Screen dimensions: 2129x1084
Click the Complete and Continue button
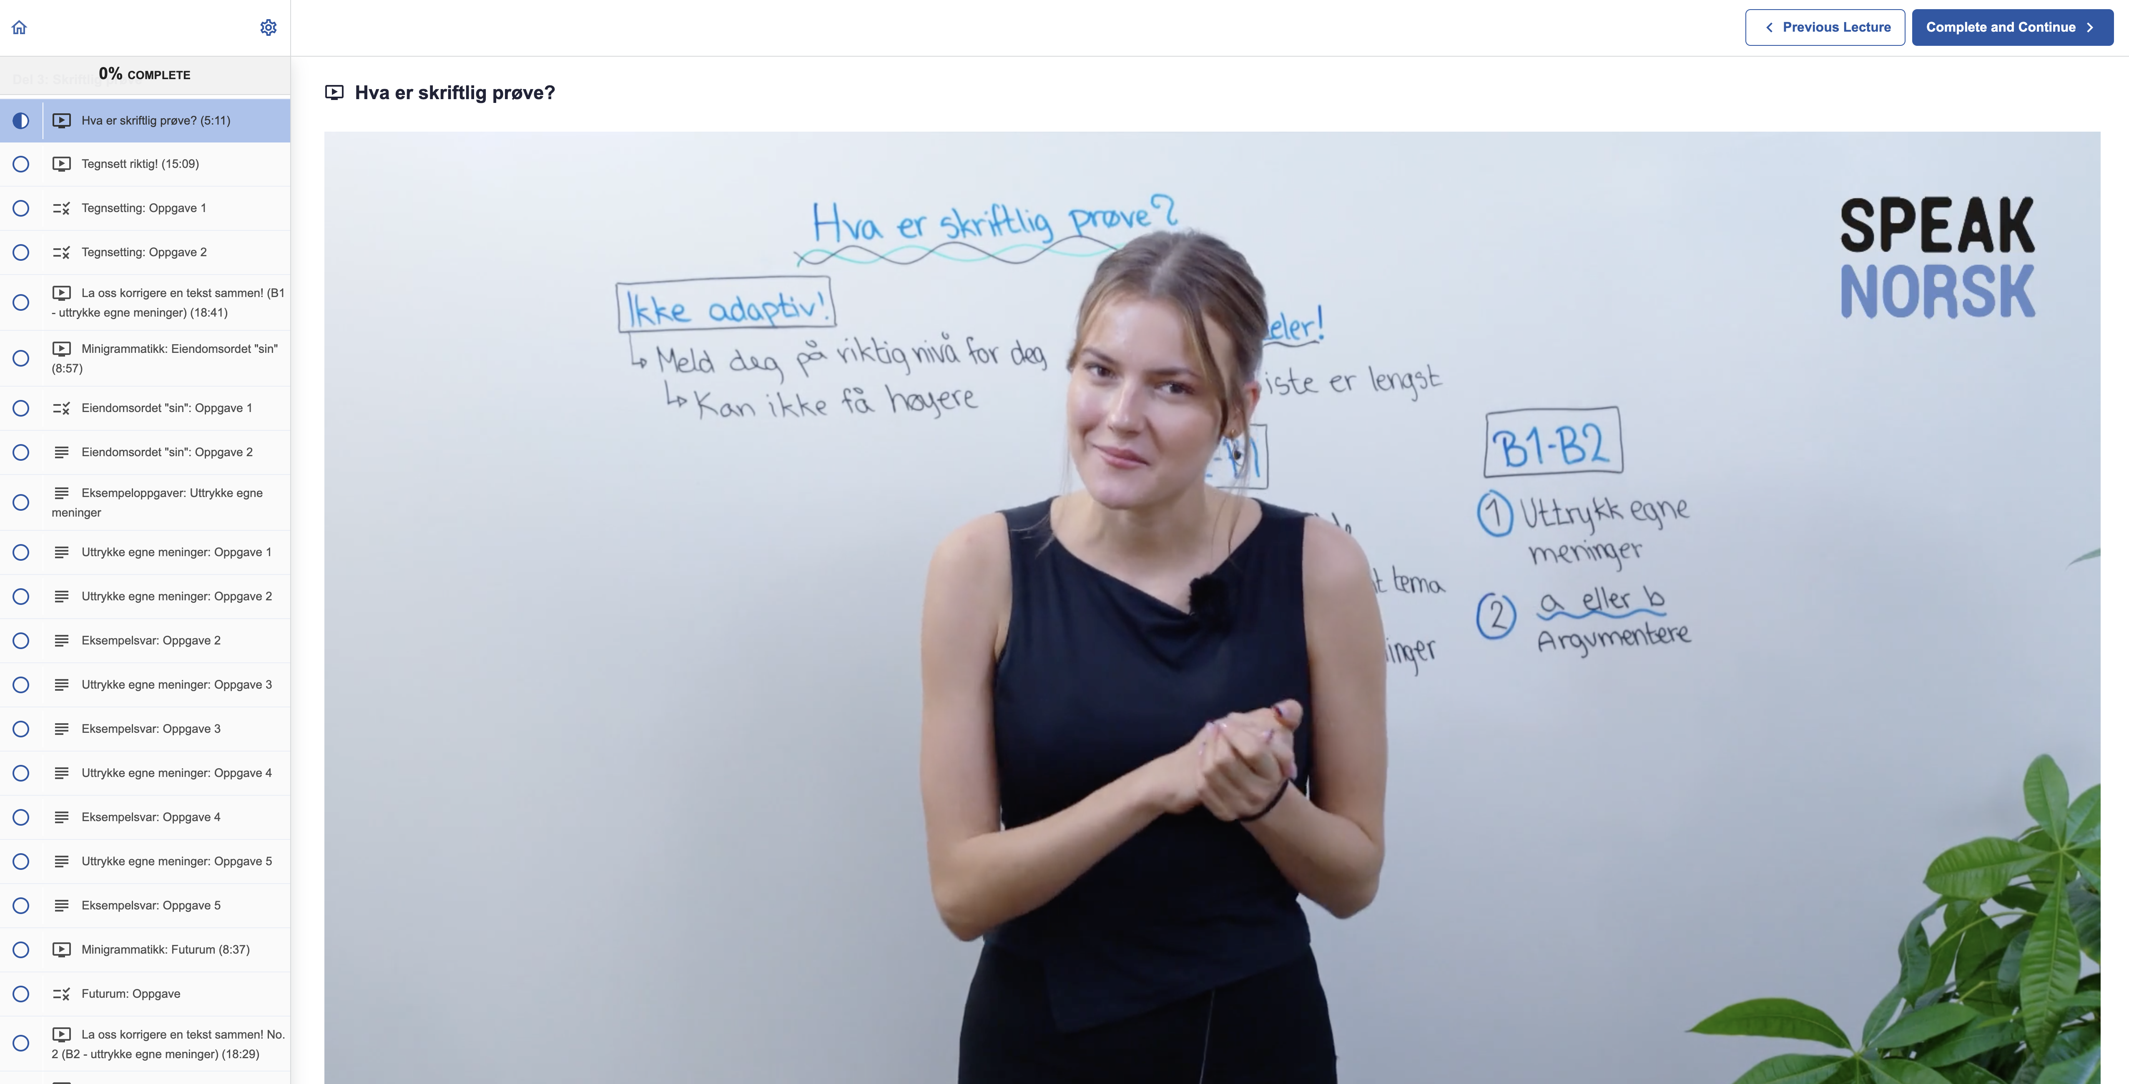[2013, 27]
